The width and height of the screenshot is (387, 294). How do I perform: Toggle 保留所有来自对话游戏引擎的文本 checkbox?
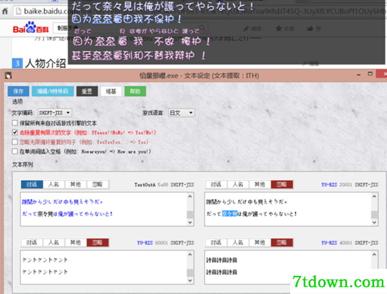point(15,123)
